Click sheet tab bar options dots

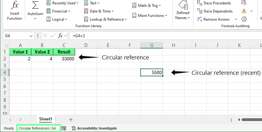pyautogui.click(x=231, y=120)
